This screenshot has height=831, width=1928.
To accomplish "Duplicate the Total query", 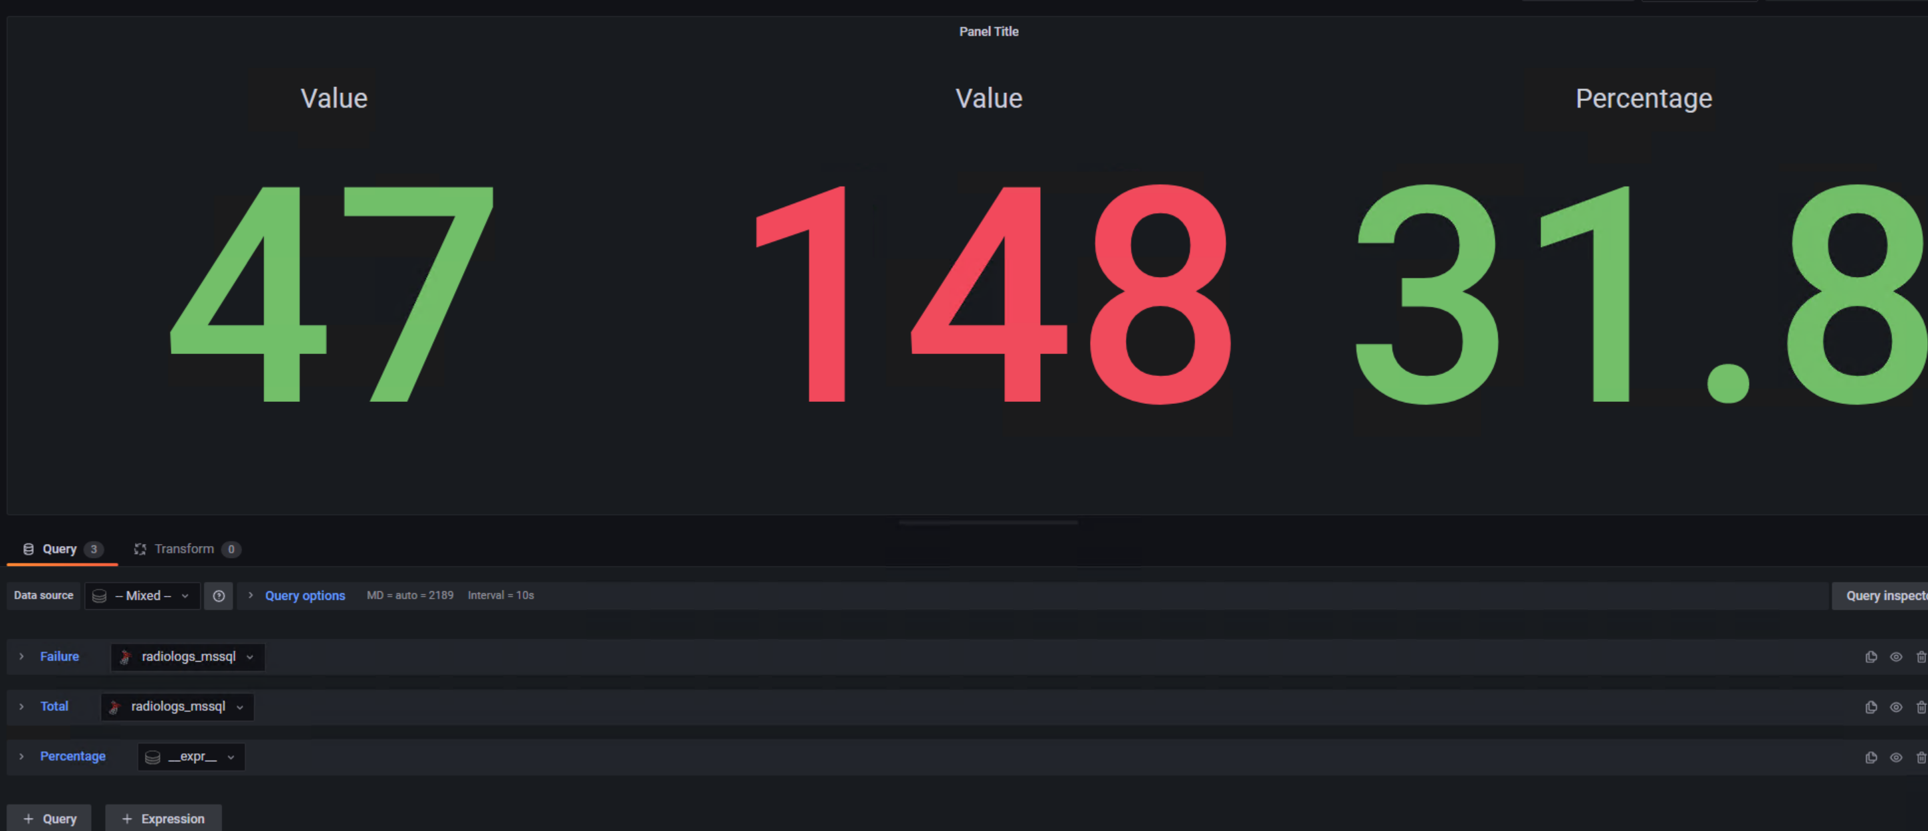I will 1870,707.
